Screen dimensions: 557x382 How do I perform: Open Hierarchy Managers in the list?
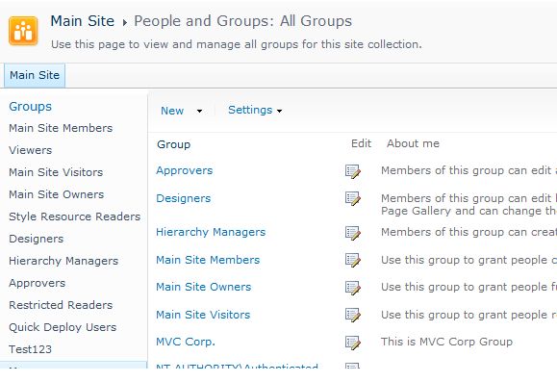(211, 232)
